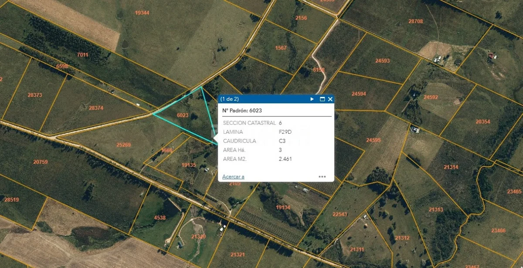Select parcel labeled 4538
Screen dimensions: 523x268
(x=160, y=218)
